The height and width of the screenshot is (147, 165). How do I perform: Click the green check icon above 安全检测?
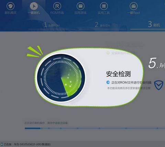point(108,53)
